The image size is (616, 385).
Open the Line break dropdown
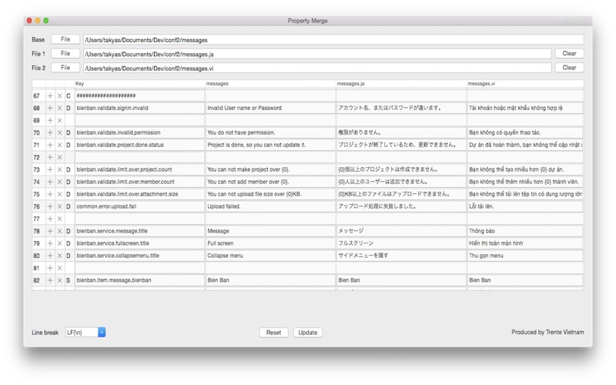[x=85, y=333]
